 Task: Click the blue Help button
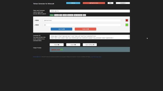pyautogui.click(x=73, y=3)
